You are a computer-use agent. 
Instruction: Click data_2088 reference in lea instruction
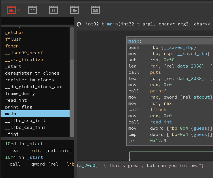pyautogui.click(x=190, y=79)
